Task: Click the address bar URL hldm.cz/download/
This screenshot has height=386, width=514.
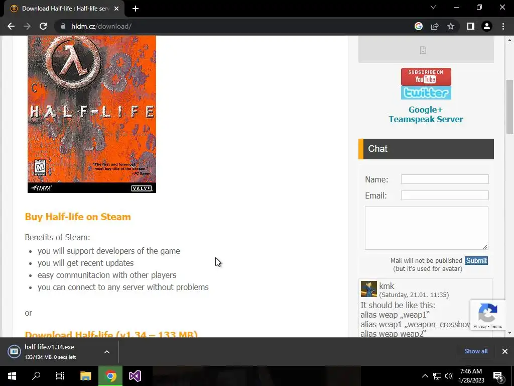Action: (101, 26)
